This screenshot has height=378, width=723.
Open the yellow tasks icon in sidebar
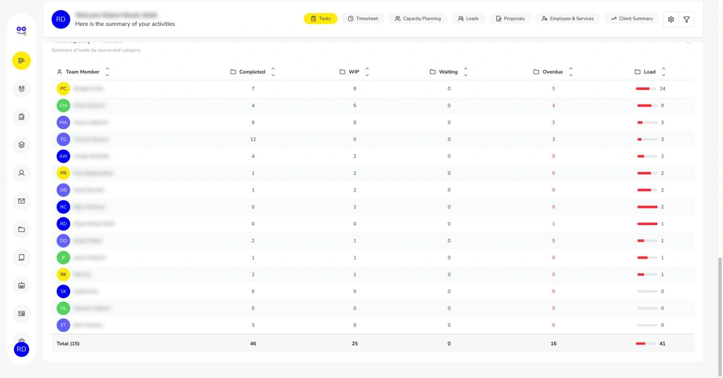(22, 61)
